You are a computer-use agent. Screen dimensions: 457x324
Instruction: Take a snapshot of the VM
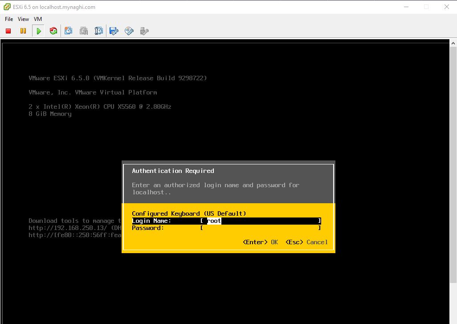pos(69,31)
